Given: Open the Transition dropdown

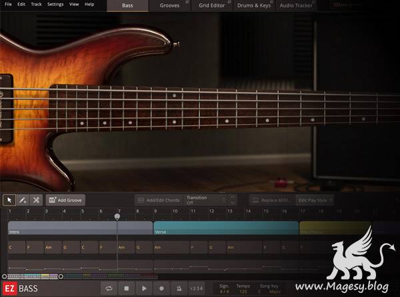Looking at the screenshot, I should 206,200.
